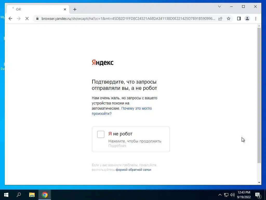Open the volume tray icon
Image resolution: width=266 pixels, height=200 pixels.
pyautogui.click(x=232, y=195)
